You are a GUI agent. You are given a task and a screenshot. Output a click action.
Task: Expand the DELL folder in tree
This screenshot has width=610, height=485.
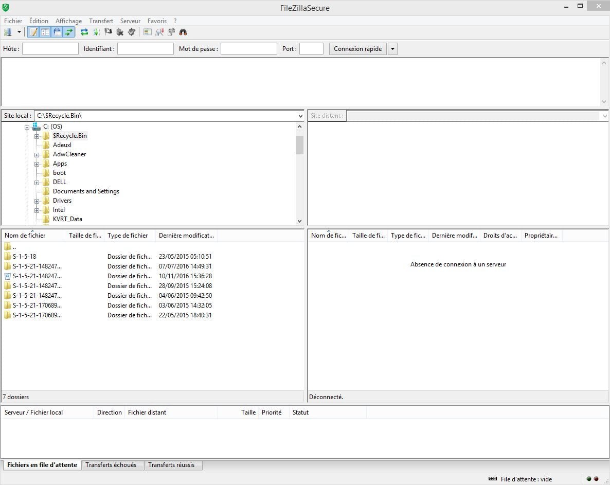click(x=37, y=183)
